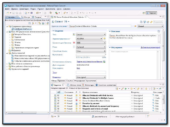Viewport: 170px width, 127px height.
Task: Click the refresh icon next to Save button
Action: [151, 22]
